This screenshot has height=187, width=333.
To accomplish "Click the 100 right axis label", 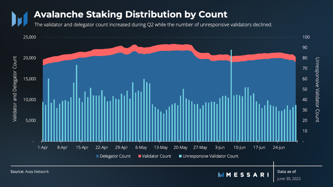I will coord(306,37).
